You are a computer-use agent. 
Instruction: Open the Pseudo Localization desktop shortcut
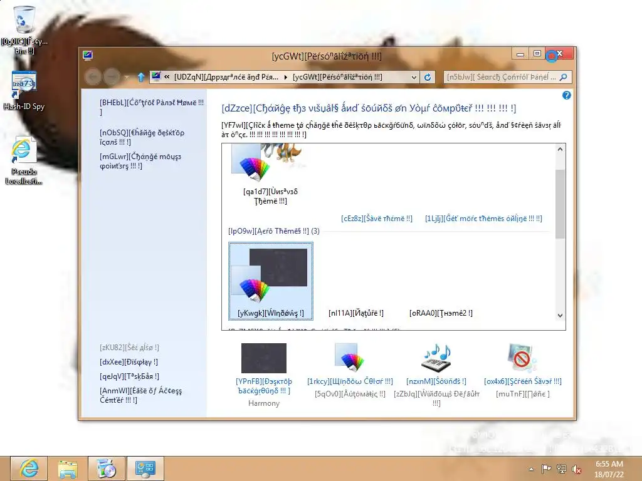tap(24, 160)
